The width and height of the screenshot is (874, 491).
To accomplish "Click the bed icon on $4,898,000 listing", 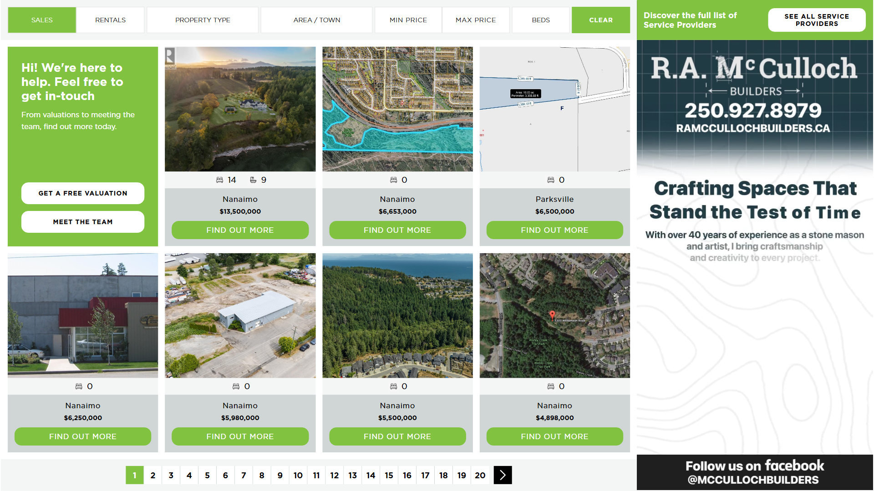I will [550, 386].
